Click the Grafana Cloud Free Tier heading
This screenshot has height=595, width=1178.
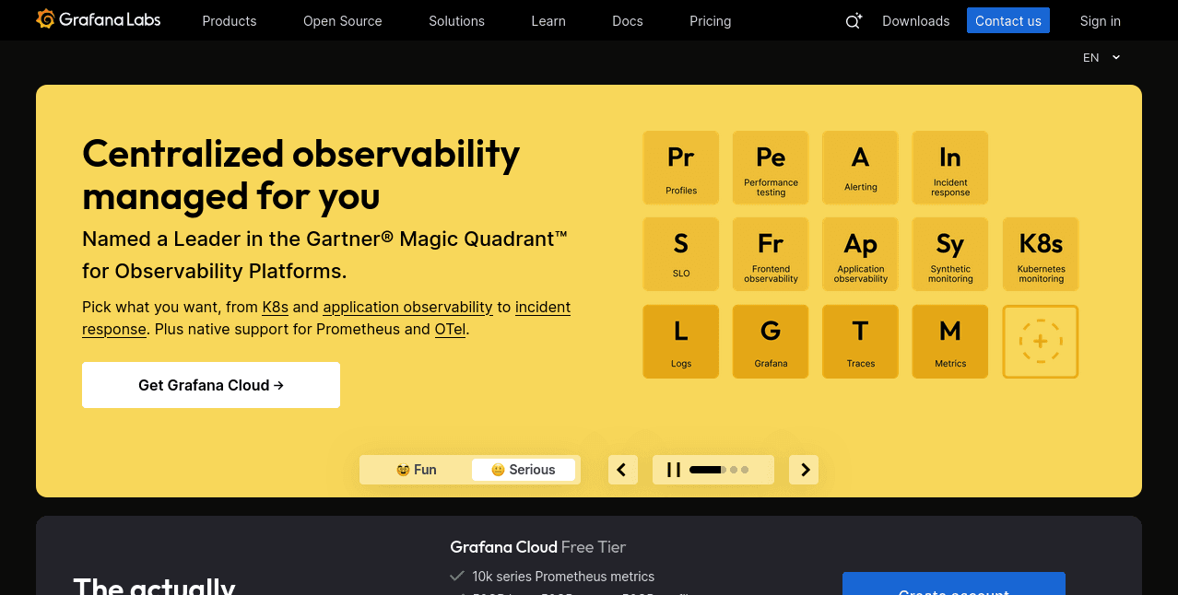pyautogui.click(x=537, y=547)
